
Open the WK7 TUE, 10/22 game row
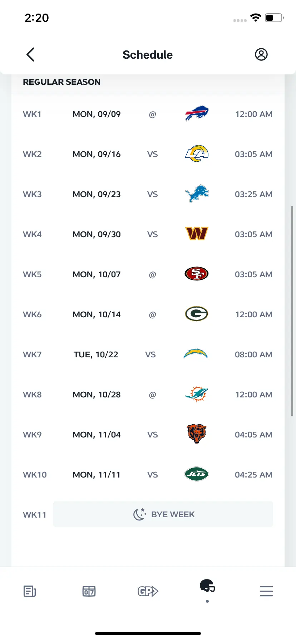[148, 354]
